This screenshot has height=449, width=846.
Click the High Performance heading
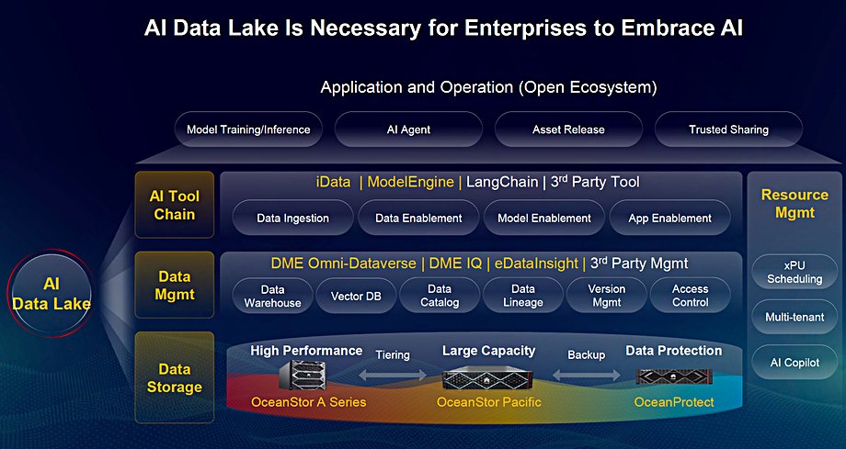306,351
